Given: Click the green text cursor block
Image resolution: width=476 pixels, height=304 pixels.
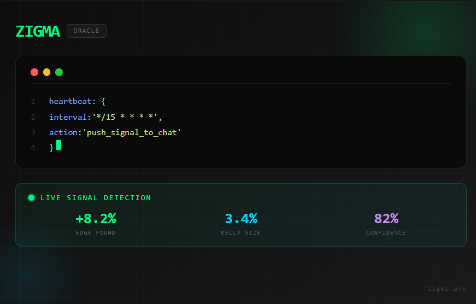Looking at the screenshot, I should pos(58,145).
